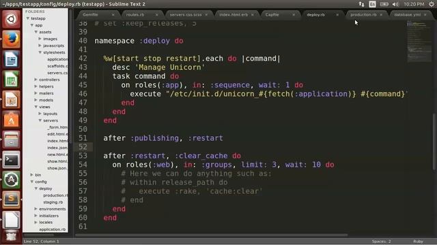
Task: Expand the models folder
Action: [x=36, y=100]
